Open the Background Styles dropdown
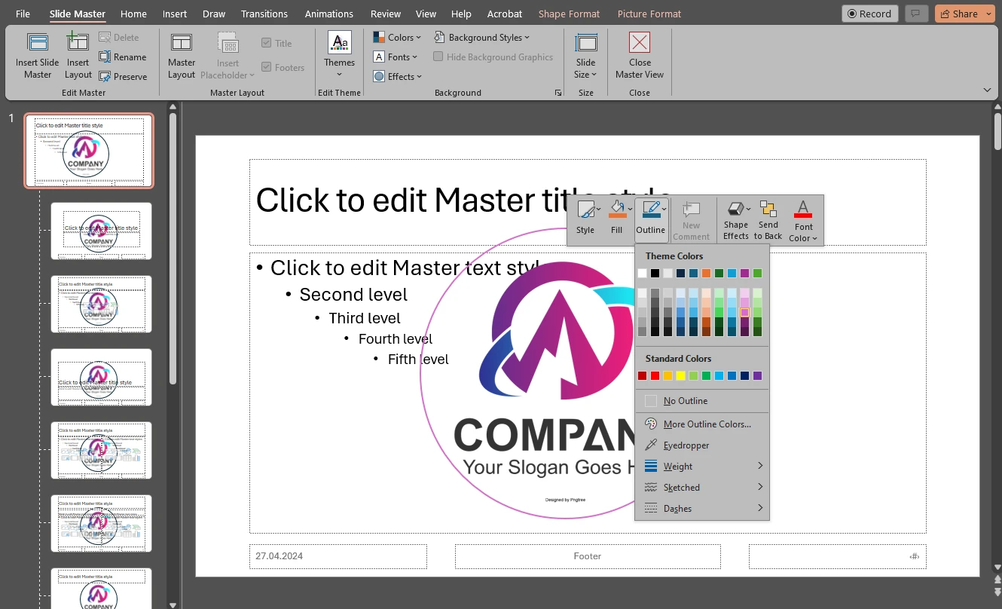The height and width of the screenshot is (609, 1002). tap(483, 37)
